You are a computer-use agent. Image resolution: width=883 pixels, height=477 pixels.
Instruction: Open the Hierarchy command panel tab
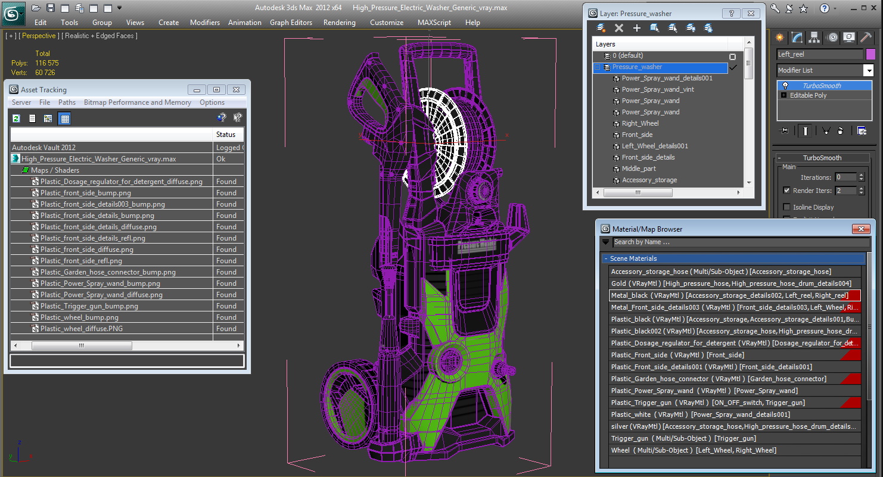coord(814,38)
